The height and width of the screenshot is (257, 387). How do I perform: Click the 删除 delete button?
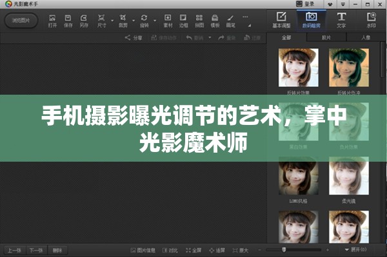[x=57, y=251]
